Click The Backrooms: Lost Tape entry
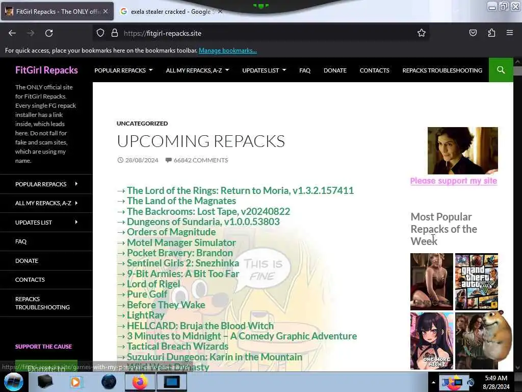Viewport: 522px width, 392px height. click(208, 211)
